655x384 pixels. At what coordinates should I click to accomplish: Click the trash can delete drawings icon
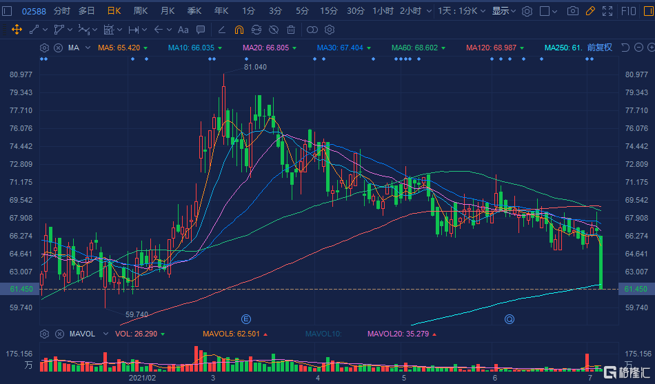[x=291, y=30]
